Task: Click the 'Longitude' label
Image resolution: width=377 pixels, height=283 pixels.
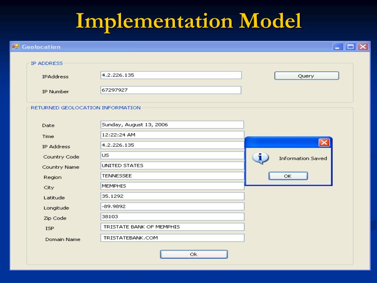Action: (56, 208)
